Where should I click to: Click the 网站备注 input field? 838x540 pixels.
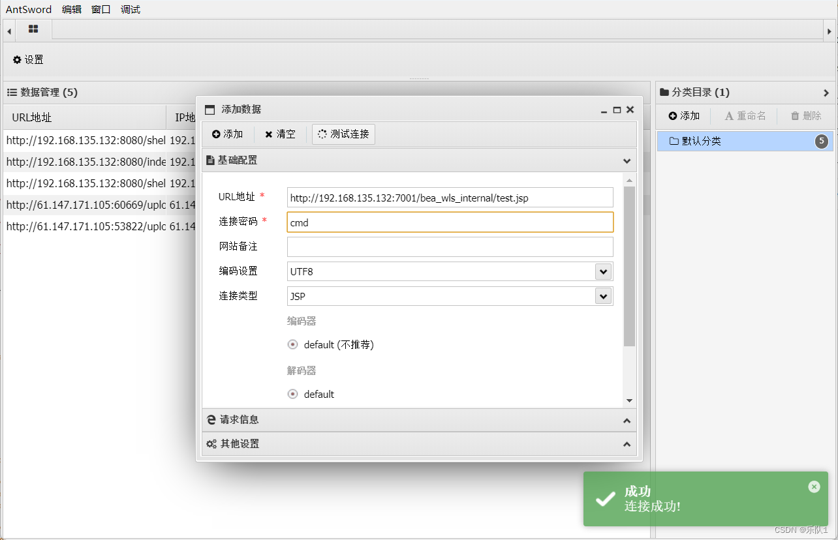point(450,247)
